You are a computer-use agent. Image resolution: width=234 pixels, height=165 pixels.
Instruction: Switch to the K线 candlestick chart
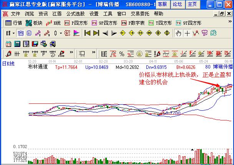53,23
